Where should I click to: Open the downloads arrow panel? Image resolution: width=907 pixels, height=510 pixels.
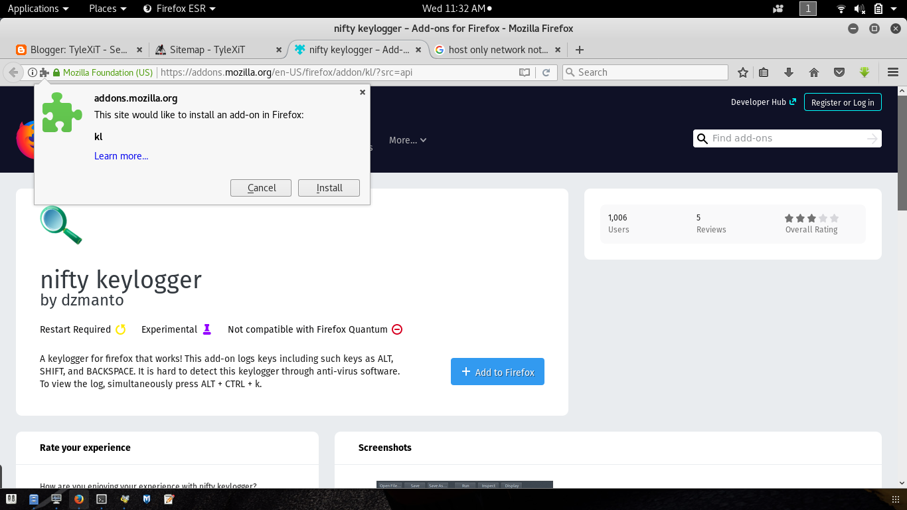point(789,72)
